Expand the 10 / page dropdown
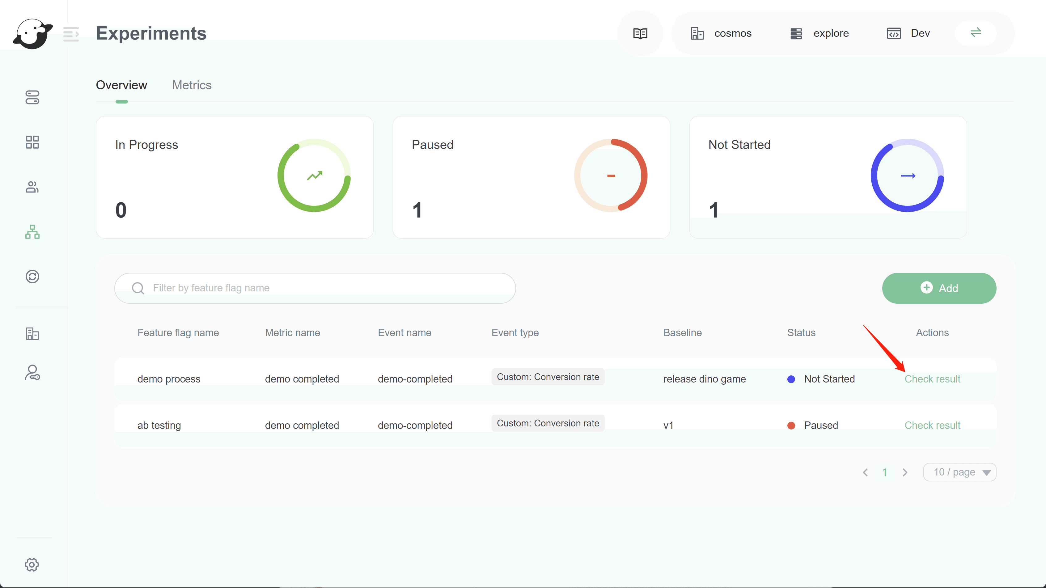Viewport: 1046px width, 588px height. 959,472
